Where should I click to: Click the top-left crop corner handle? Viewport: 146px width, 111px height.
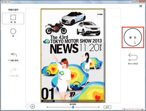(41, 10)
